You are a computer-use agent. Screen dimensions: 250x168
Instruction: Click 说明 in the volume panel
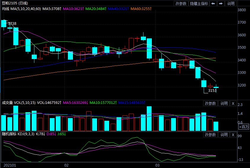(x=224, y=103)
